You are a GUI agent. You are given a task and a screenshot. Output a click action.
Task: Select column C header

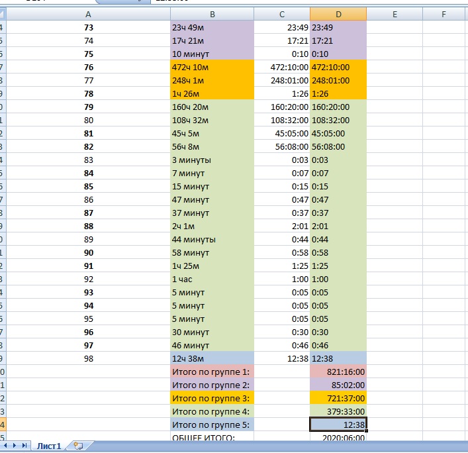[x=282, y=14]
